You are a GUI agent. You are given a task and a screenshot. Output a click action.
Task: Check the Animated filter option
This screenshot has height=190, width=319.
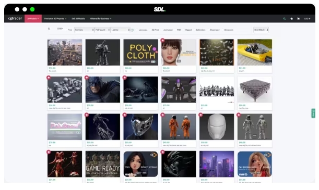162,30
